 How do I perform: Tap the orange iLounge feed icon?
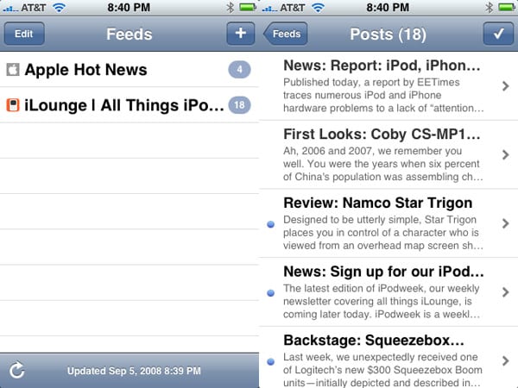tap(13, 105)
